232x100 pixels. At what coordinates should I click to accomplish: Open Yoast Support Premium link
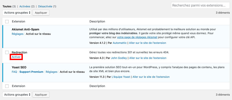point(31,72)
